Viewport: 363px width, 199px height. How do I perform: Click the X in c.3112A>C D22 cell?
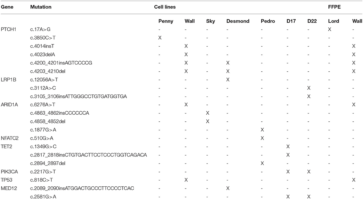309,88
